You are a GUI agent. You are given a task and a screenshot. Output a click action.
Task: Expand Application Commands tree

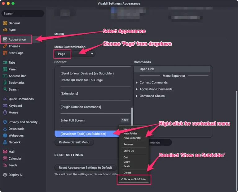[137, 89]
